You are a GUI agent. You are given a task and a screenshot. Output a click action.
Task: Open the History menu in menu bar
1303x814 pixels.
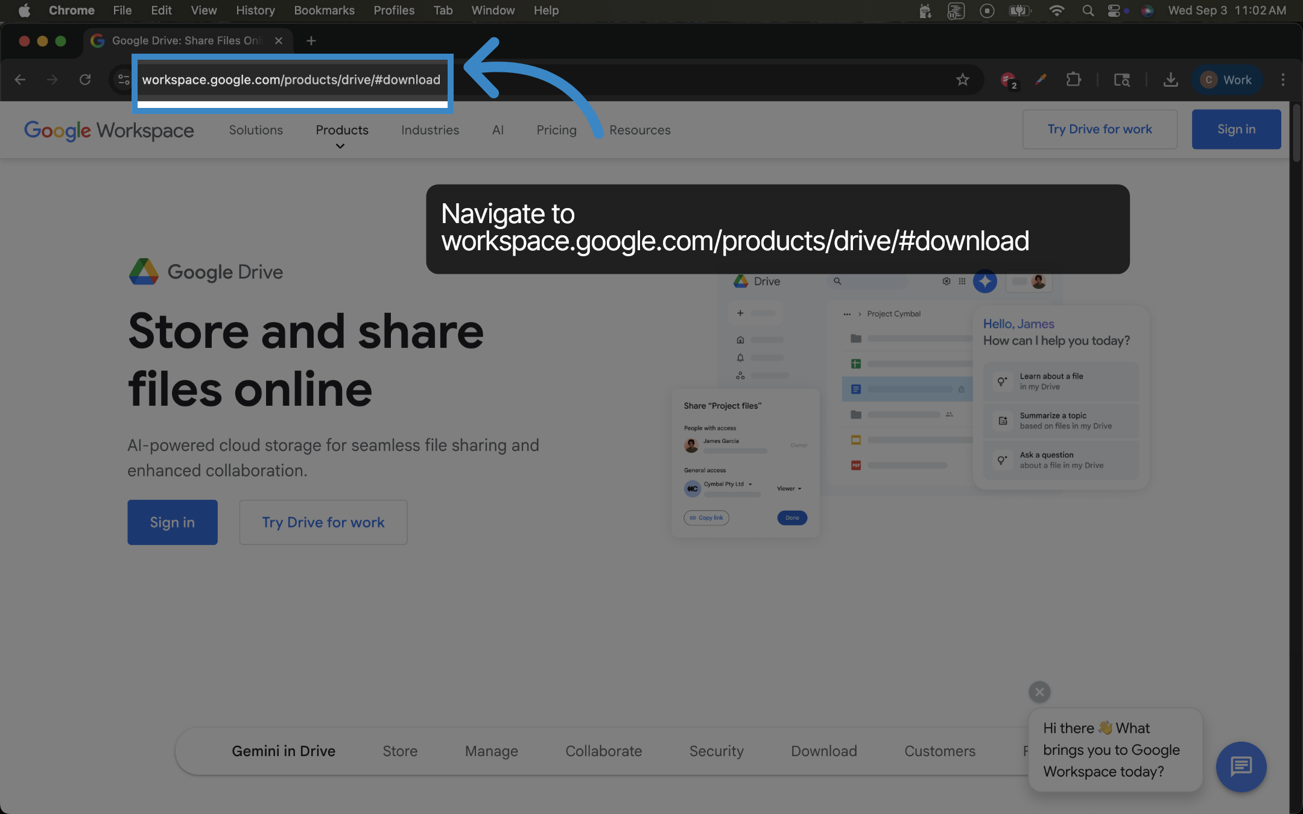(x=255, y=10)
